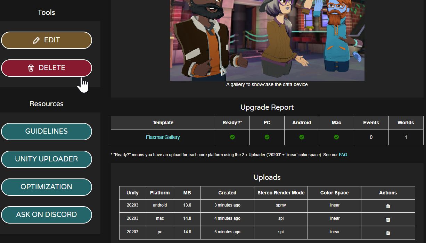Click the Stereo Render Mode column header
Viewport: 426px width, 243px height.
pyautogui.click(x=281, y=193)
